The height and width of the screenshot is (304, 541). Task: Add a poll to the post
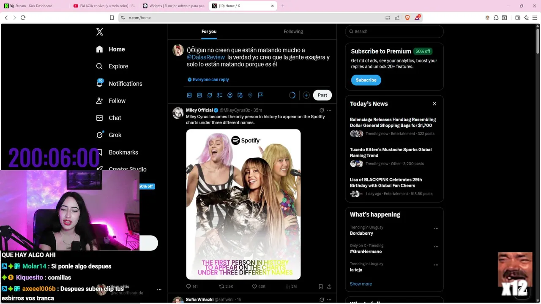tap(220, 95)
